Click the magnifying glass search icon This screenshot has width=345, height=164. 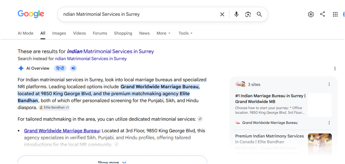pyautogui.click(x=259, y=14)
